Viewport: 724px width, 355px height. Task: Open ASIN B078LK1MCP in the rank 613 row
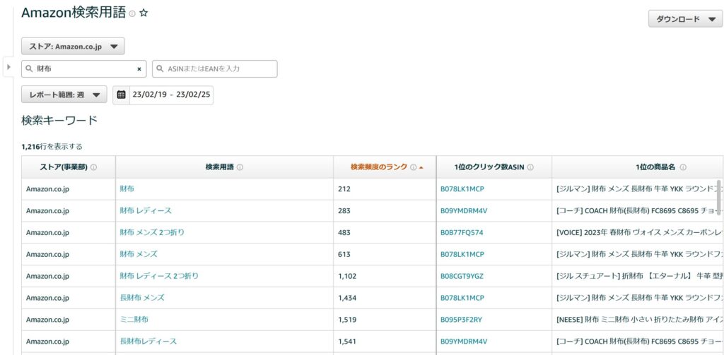[462, 254]
